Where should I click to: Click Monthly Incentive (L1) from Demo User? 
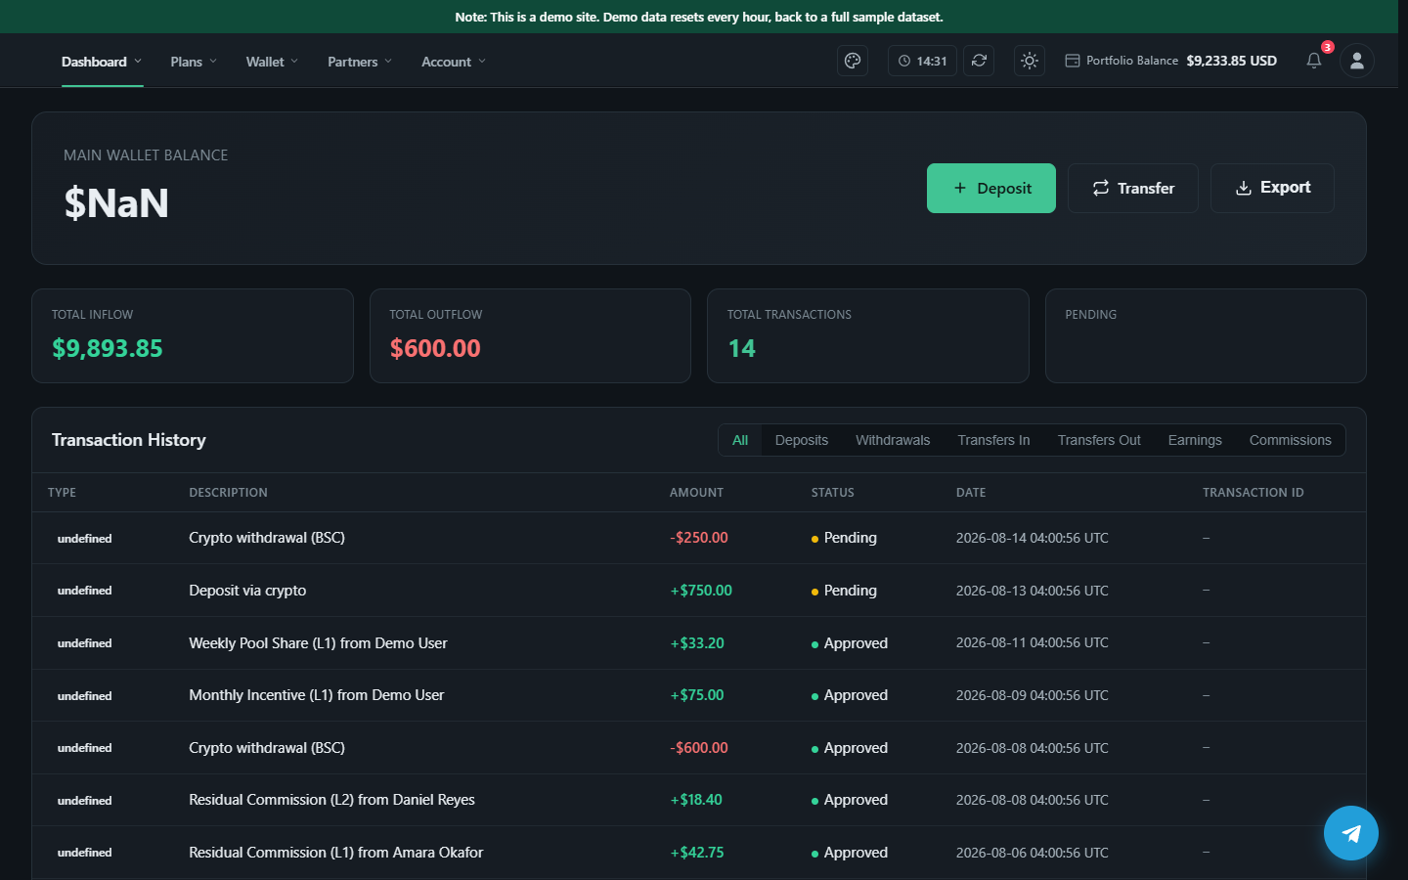click(x=316, y=695)
